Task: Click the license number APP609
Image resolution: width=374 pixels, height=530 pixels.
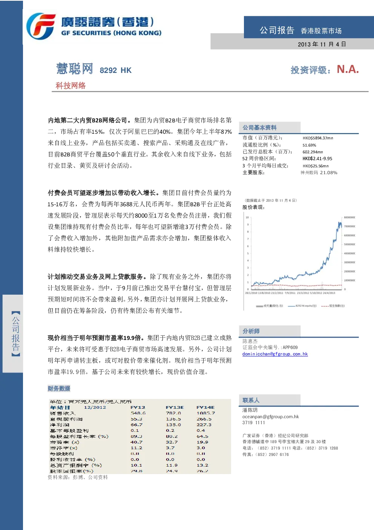Action: pos(290,348)
